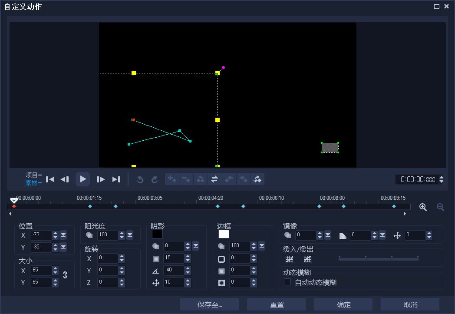Click the shadow opacity icon
Viewport: 455px width, 314px height.
[155, 246]
